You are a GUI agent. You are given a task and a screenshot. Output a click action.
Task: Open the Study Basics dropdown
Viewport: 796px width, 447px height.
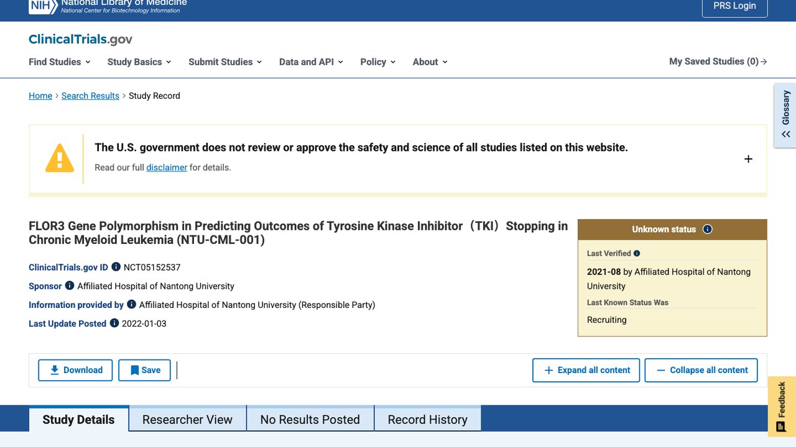pos(139,61)
